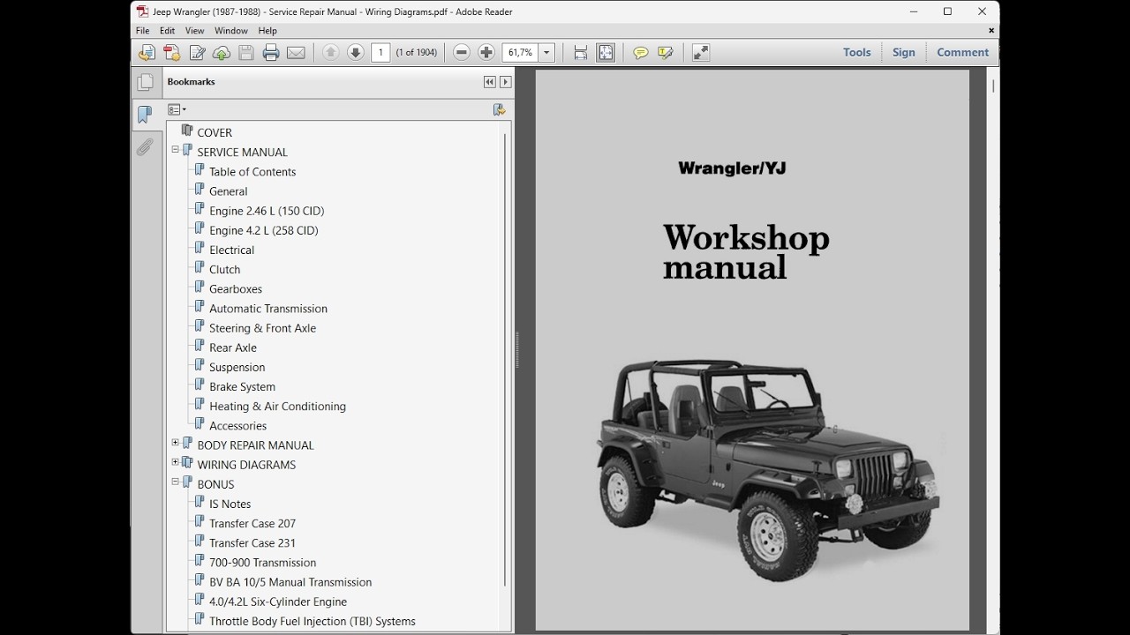The width and height of the screenshot is (1130, 635).
Task: Open the IS Notes bookmark
Action: click(230, 504)
